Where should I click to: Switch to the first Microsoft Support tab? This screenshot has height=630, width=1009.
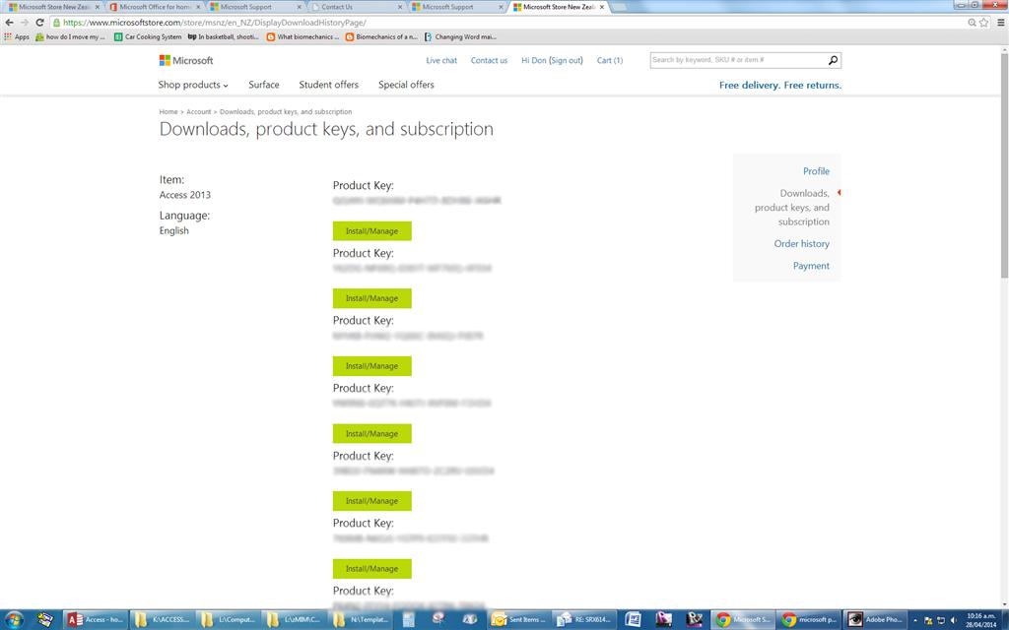click(256, 7)
